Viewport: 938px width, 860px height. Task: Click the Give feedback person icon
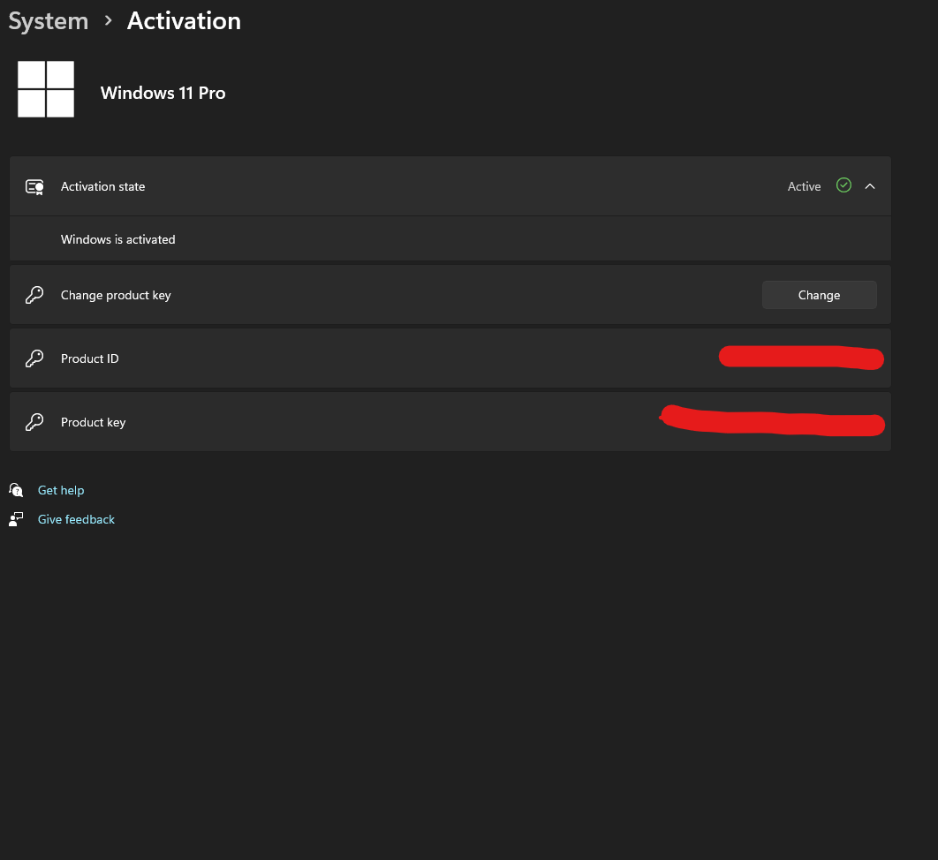tap(16, 519)
